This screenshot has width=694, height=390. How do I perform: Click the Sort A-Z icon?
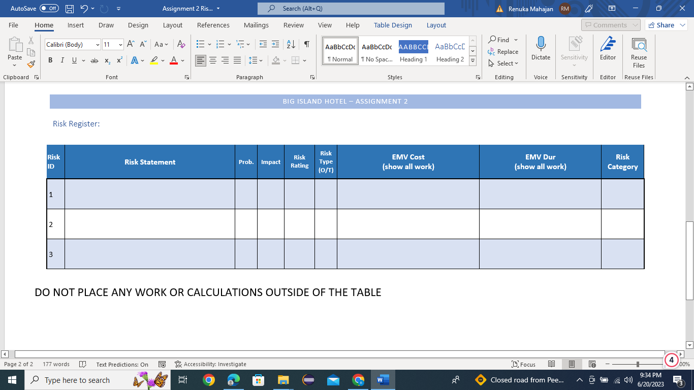pos(291,45)
